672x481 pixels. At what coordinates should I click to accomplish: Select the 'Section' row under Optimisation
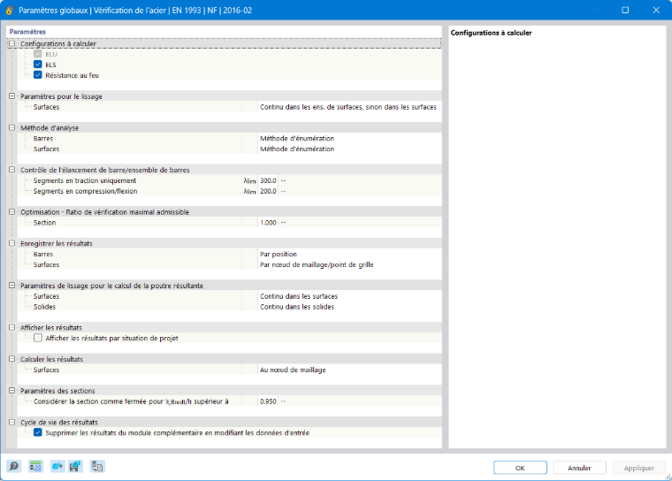tap(229, 223)
